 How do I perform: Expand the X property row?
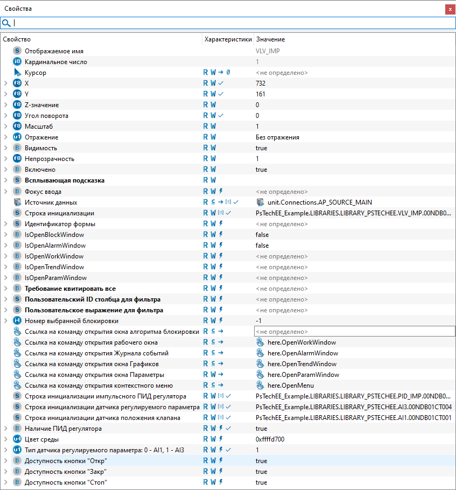pyautogui.click(x=5, y=83)
